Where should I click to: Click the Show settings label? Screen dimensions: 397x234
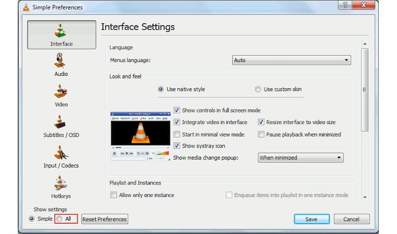[x=50, y=210]
